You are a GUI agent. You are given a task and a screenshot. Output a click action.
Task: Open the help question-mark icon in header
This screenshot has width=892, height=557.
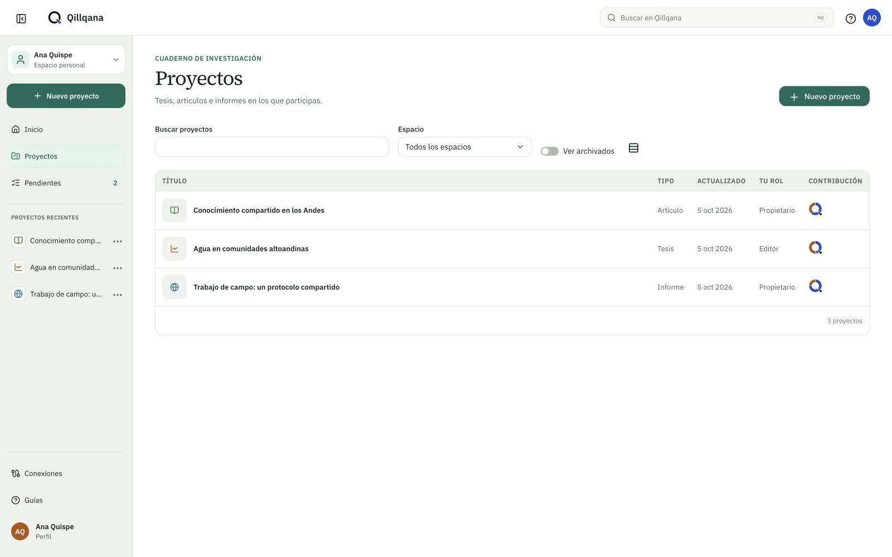[x=850, y=18]
